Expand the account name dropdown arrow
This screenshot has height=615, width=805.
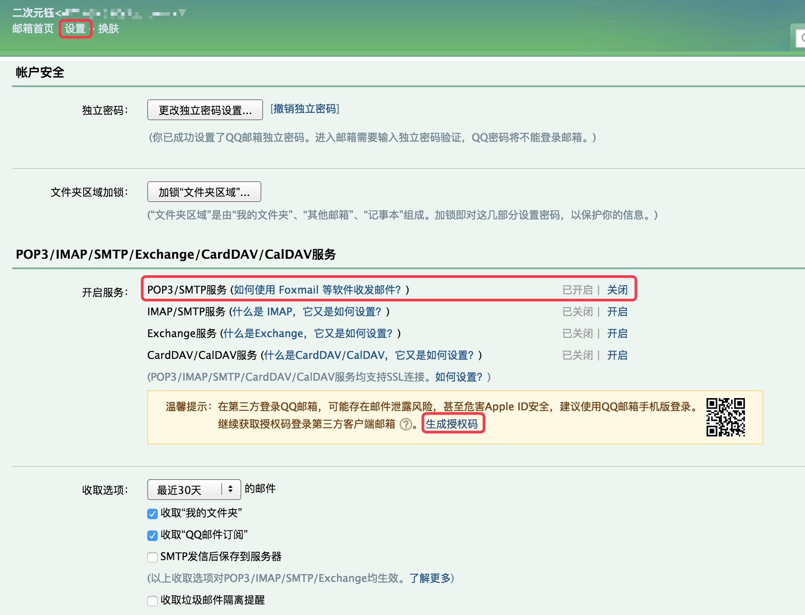point(183,11)
